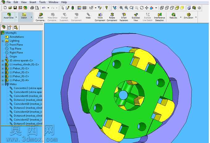
Task: Expand the Pabuc_01<2> component
Action: 2,73
